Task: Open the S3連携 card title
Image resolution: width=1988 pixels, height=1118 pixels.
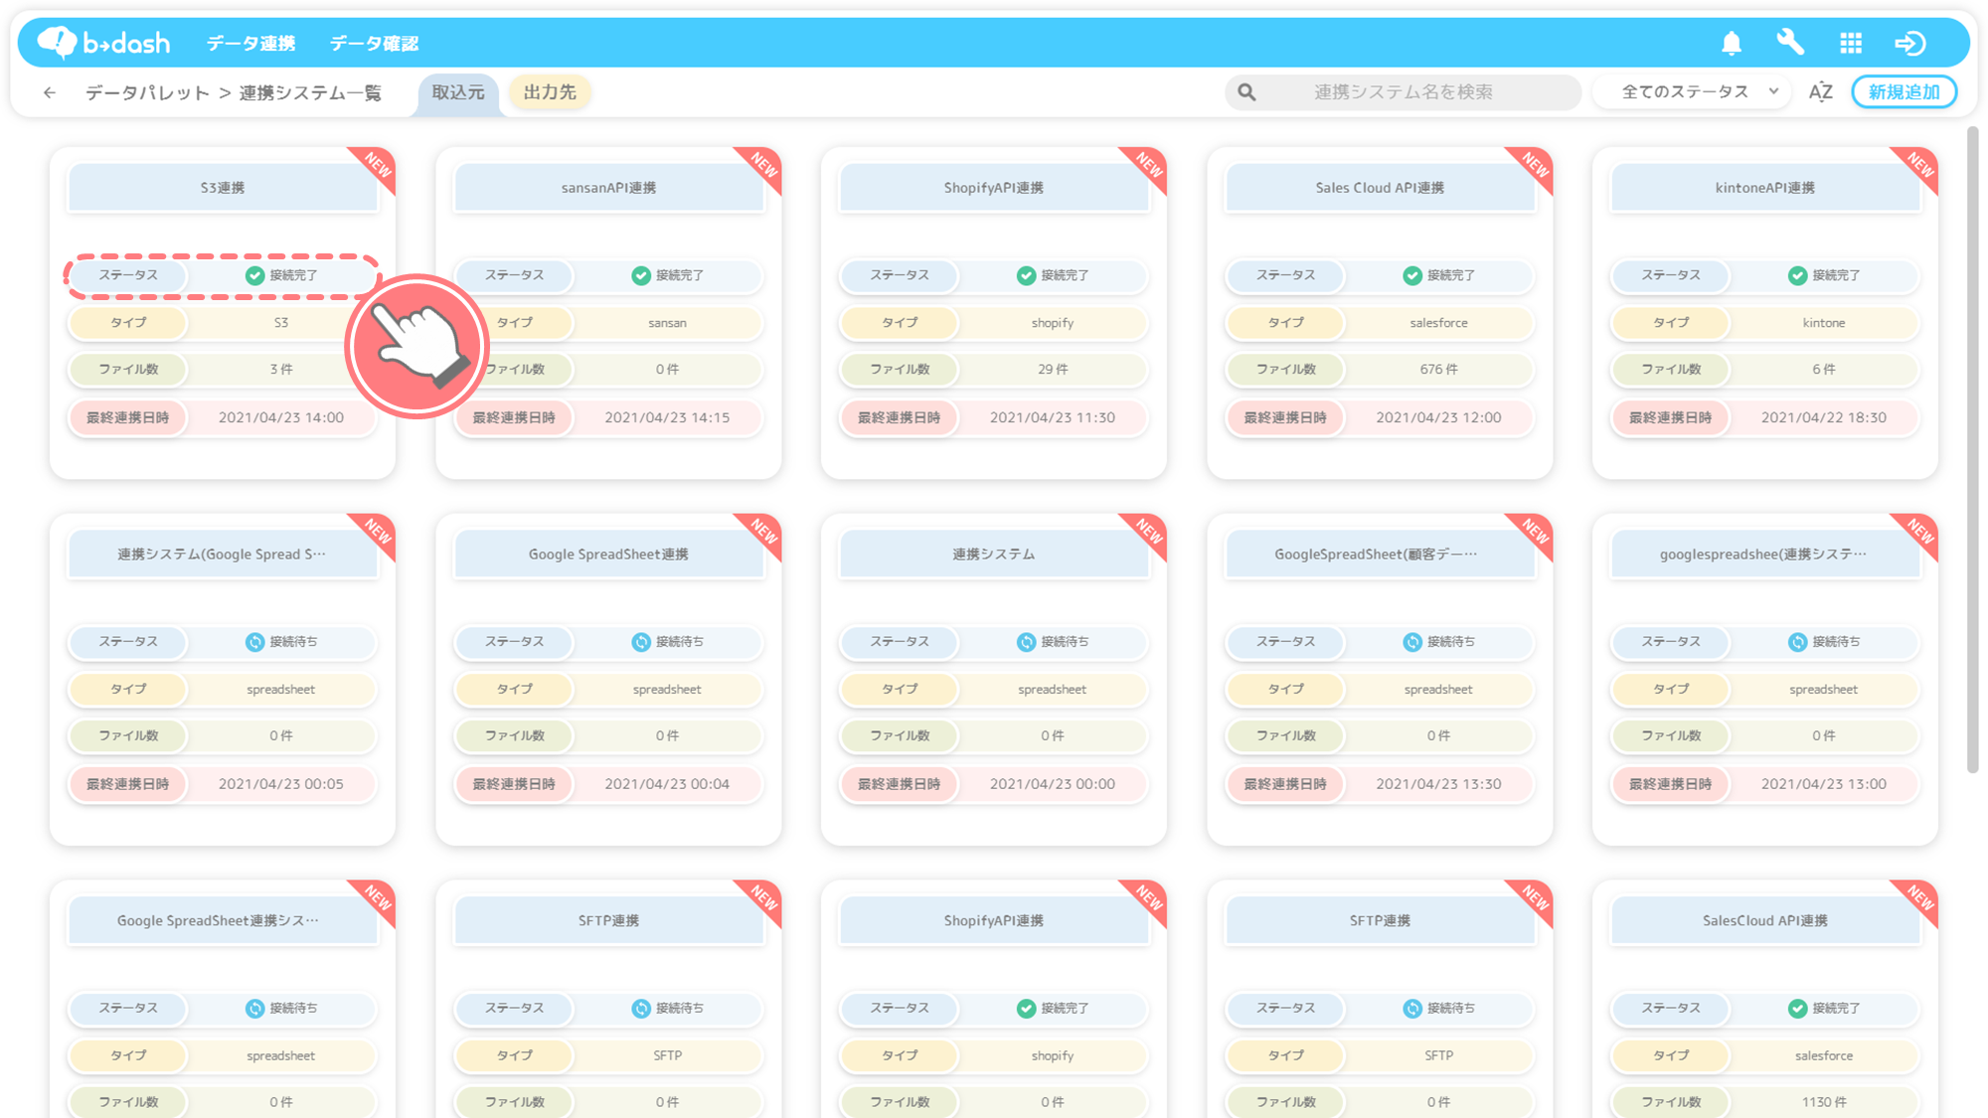Action: (223, 188)
